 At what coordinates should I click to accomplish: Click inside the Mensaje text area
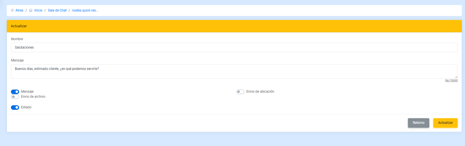pyautogui.click(x=234, y=71)
